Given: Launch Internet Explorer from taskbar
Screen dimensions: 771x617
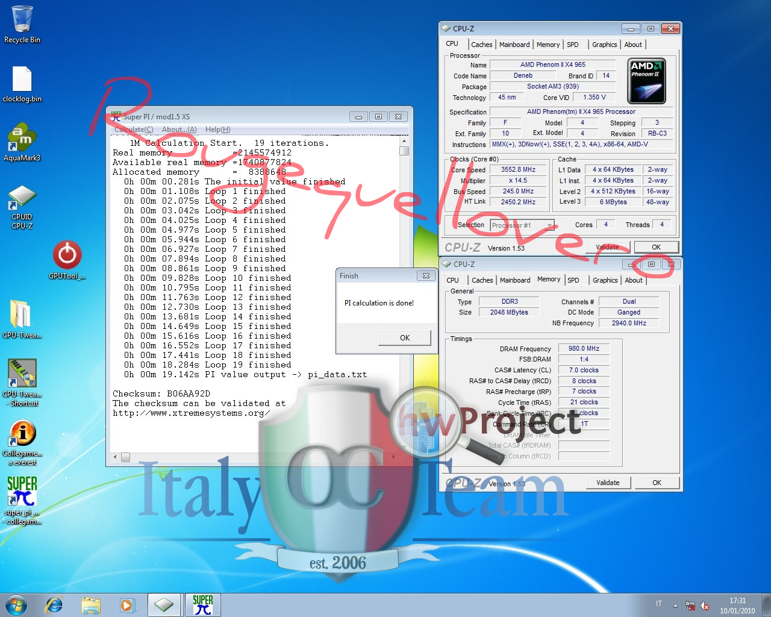Looking at the screenshot, I should pos(54,605).
